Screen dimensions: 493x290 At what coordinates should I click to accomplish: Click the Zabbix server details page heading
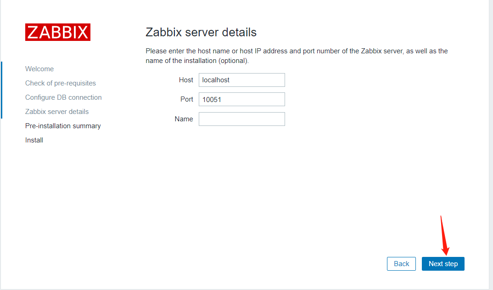202,32
